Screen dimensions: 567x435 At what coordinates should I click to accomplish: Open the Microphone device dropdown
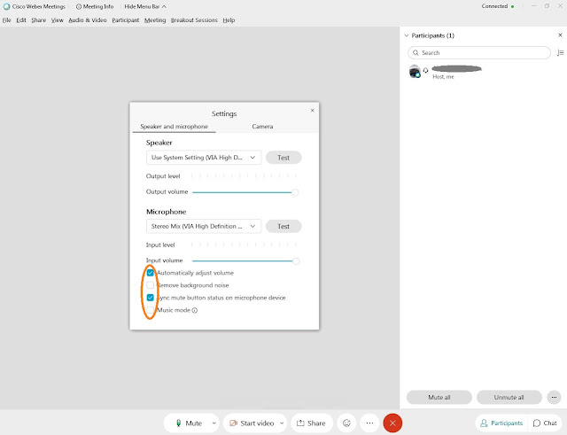pos(204,226)
